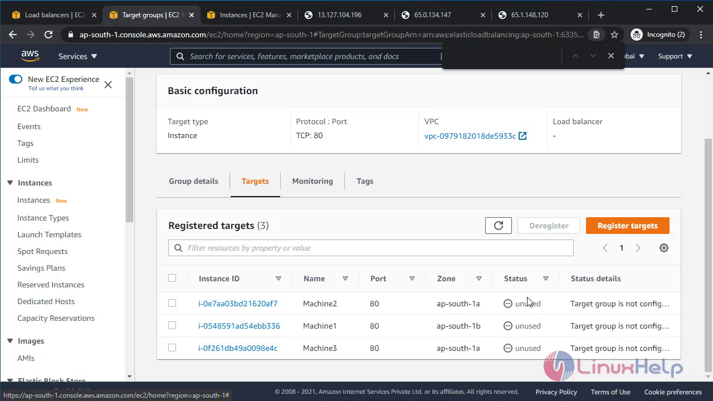Viewport: 713px width, 401px height.
Task: Click the AWS logo home icon
Action: 30,56
